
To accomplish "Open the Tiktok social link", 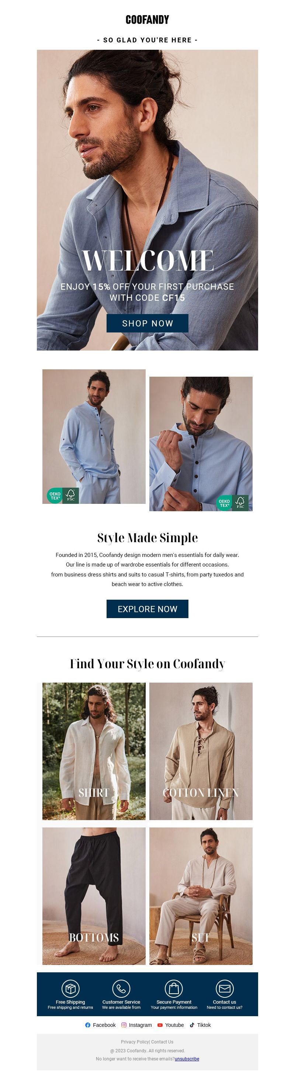I will tap(200, 1025).
